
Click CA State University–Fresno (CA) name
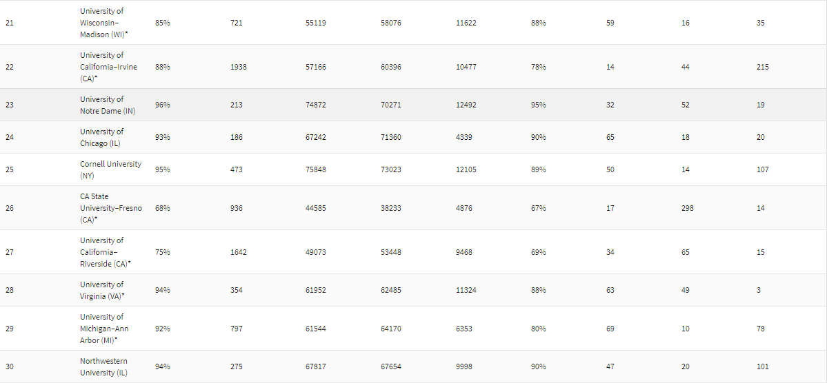111,207
